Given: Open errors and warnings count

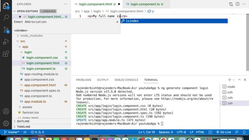Looking at the screenshot, I should 37,132.
